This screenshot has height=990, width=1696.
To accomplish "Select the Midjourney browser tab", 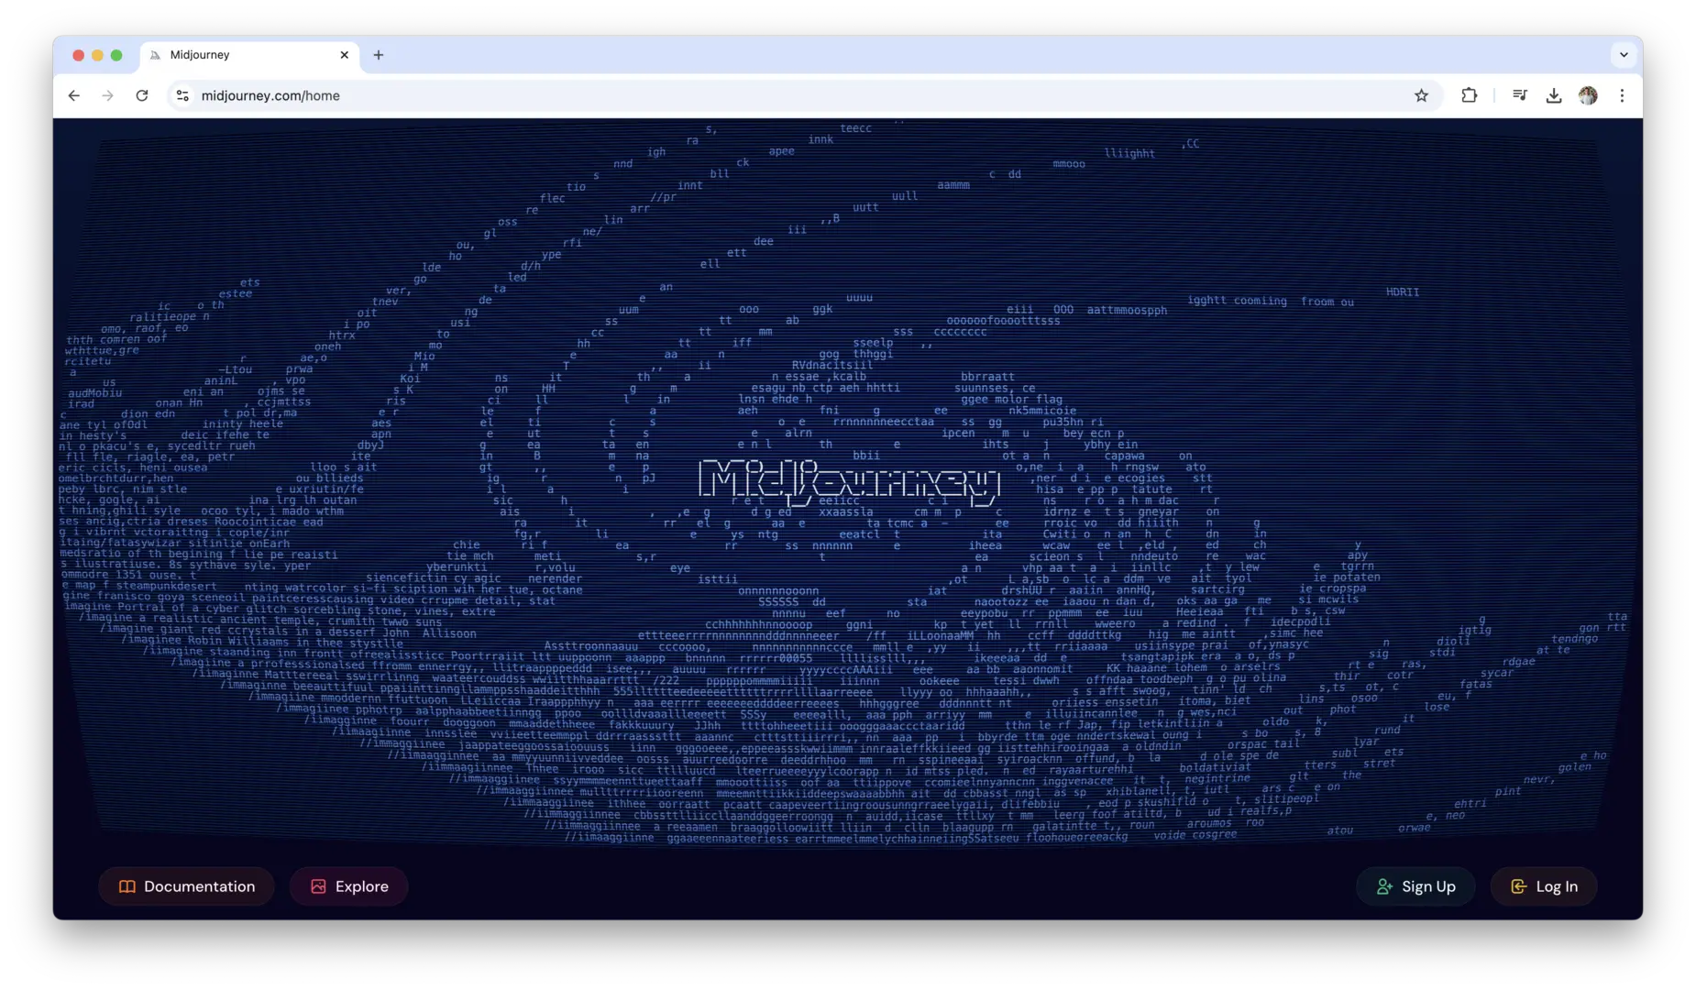I will click(x=249, y=55).
